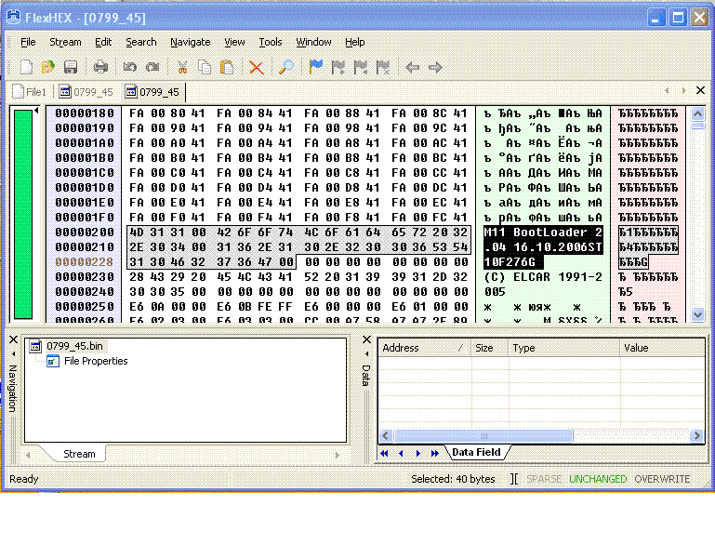715x558 pixels.
Task: Click the green stream map bar
Action: point(23,214)
